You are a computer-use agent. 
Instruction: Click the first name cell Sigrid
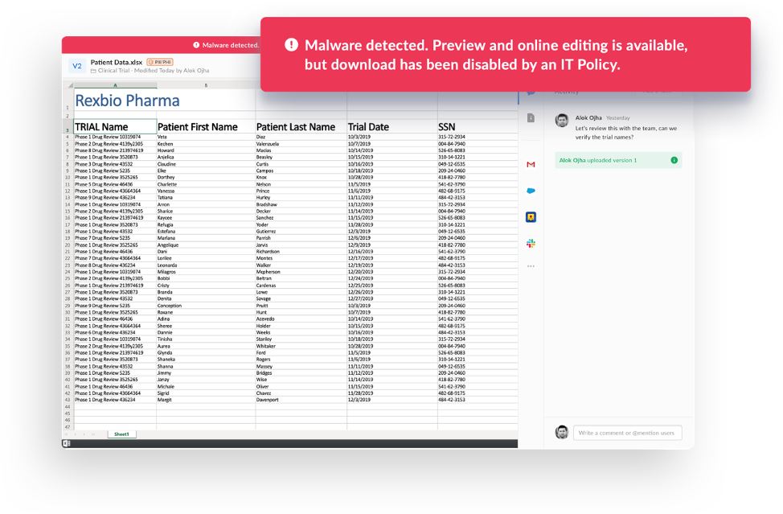point(206,393)
